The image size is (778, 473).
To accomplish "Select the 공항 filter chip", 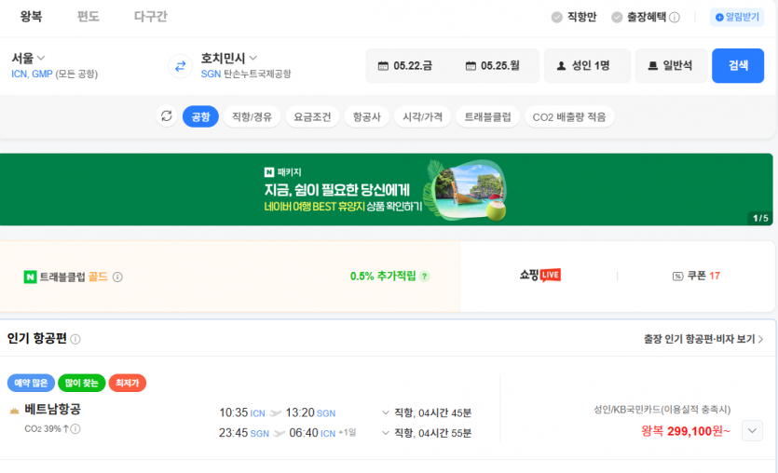I will pyautogui.click(x=200, y=116).
